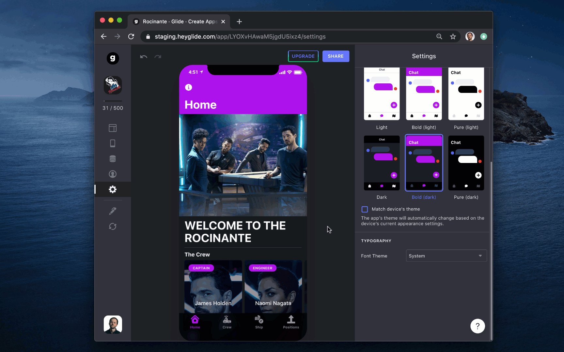564x352 pixels.
Task: Click the site lock icon
Action: 148,37
